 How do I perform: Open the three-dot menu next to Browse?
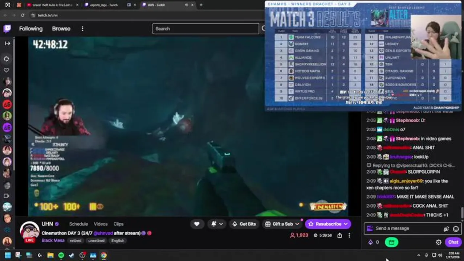click(x=82, y=29)
